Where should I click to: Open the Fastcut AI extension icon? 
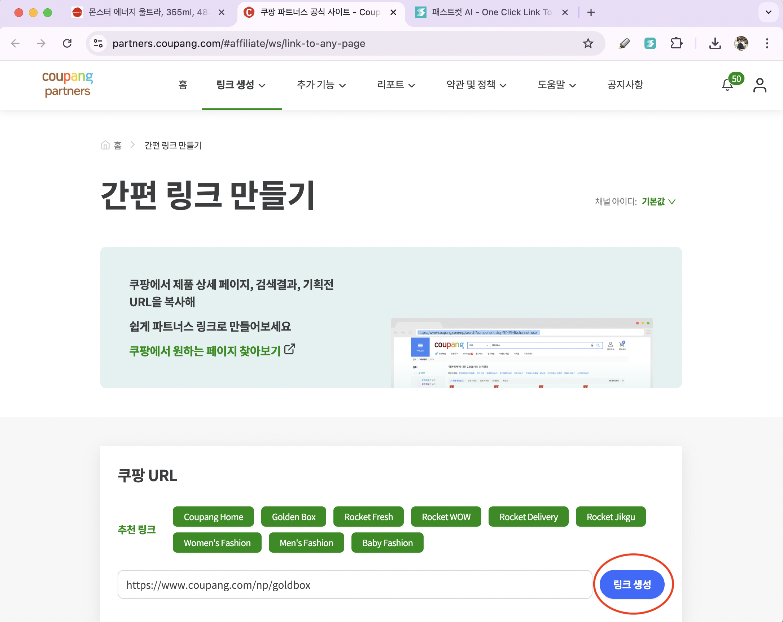tap(650, 44)
